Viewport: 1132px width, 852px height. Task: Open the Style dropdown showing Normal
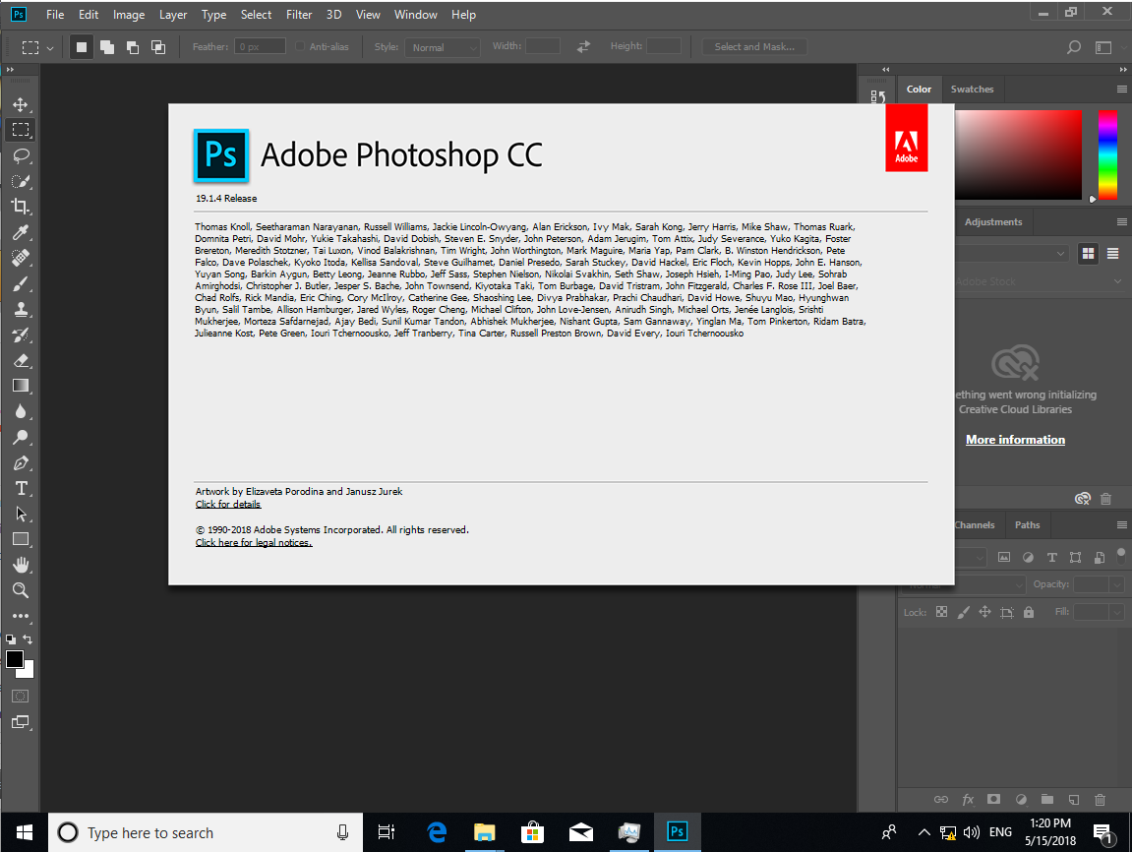click(443, 47)
